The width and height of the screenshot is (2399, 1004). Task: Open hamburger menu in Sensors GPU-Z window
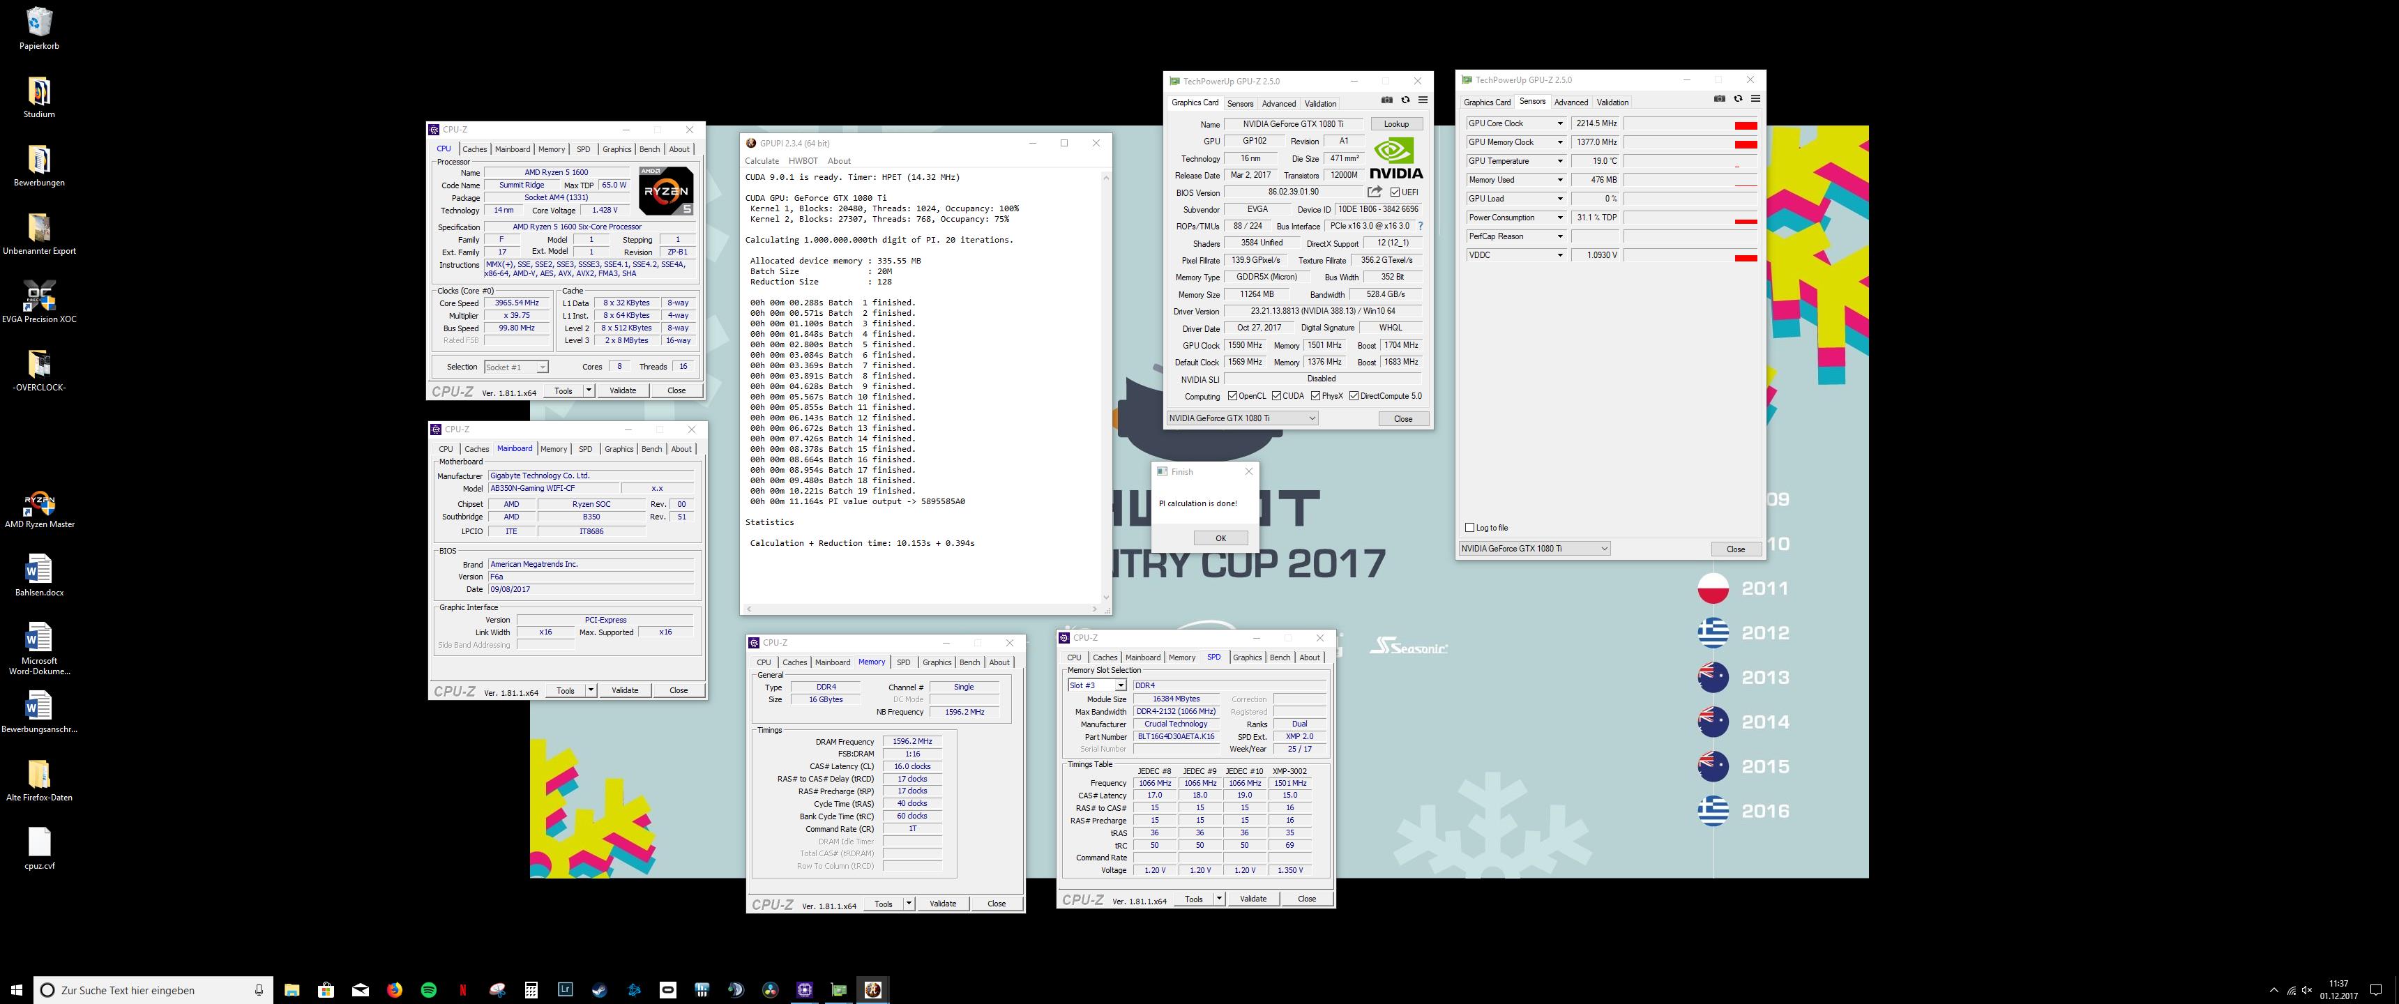point(1755,99)
